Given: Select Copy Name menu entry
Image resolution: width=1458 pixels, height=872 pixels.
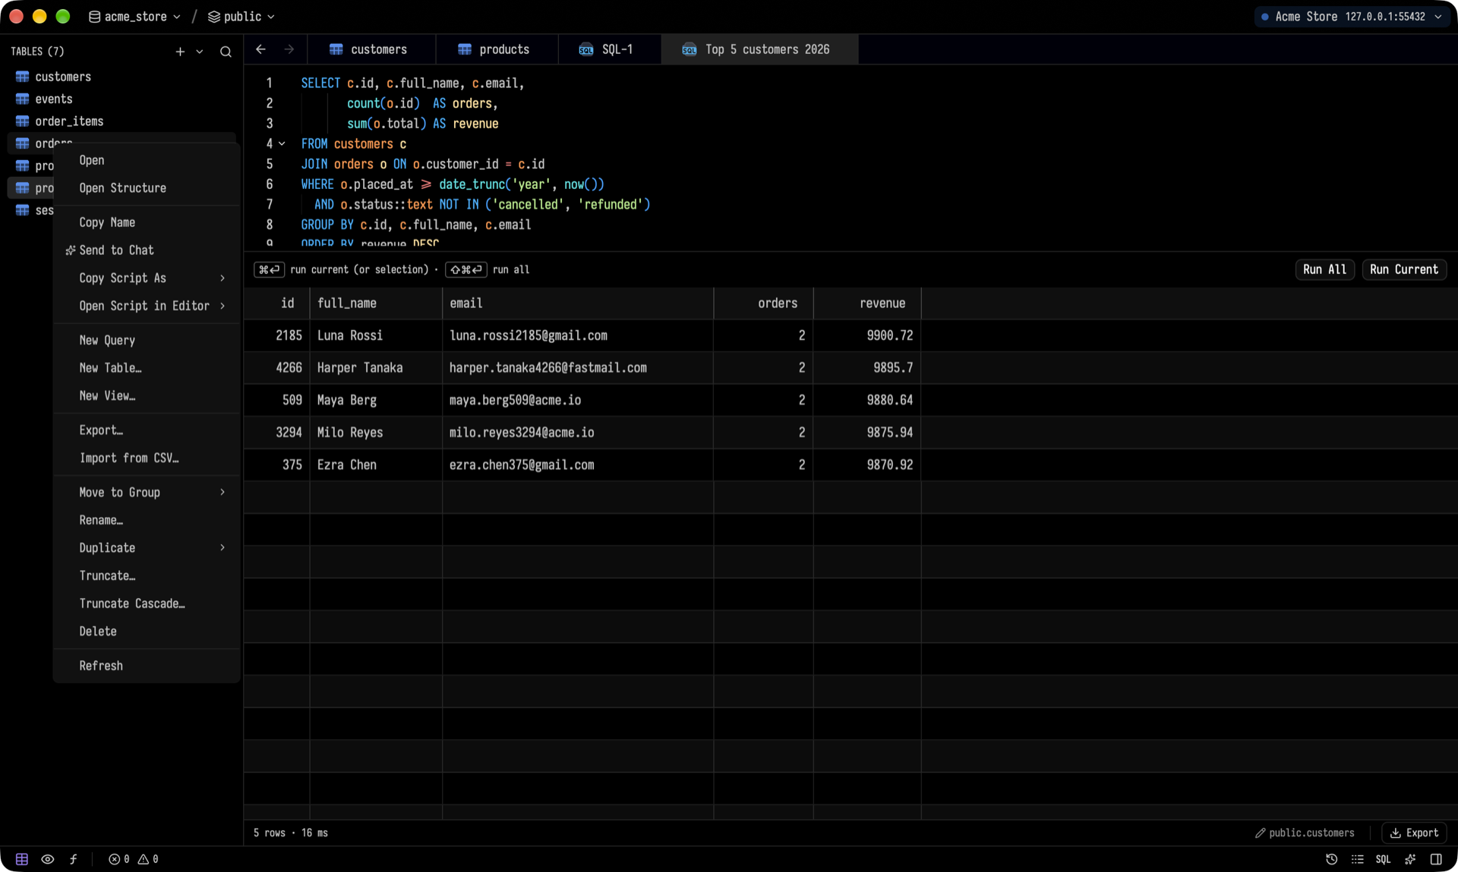Looking at the screenshot, I should tap(147, 222).
